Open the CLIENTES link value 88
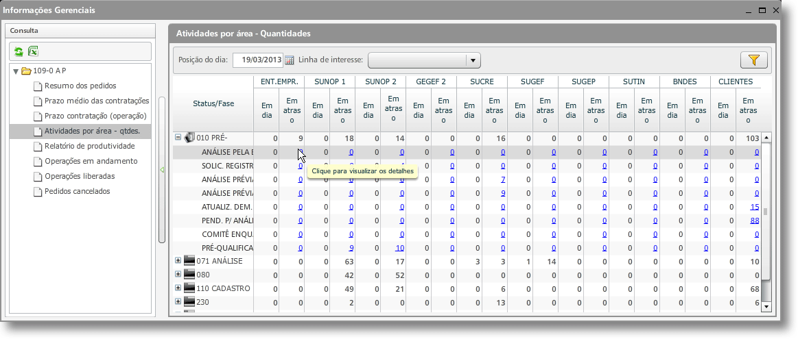Image resolution: width=798 pixels, height=339 pixels. pyautogui.click(x=755, y=221)
